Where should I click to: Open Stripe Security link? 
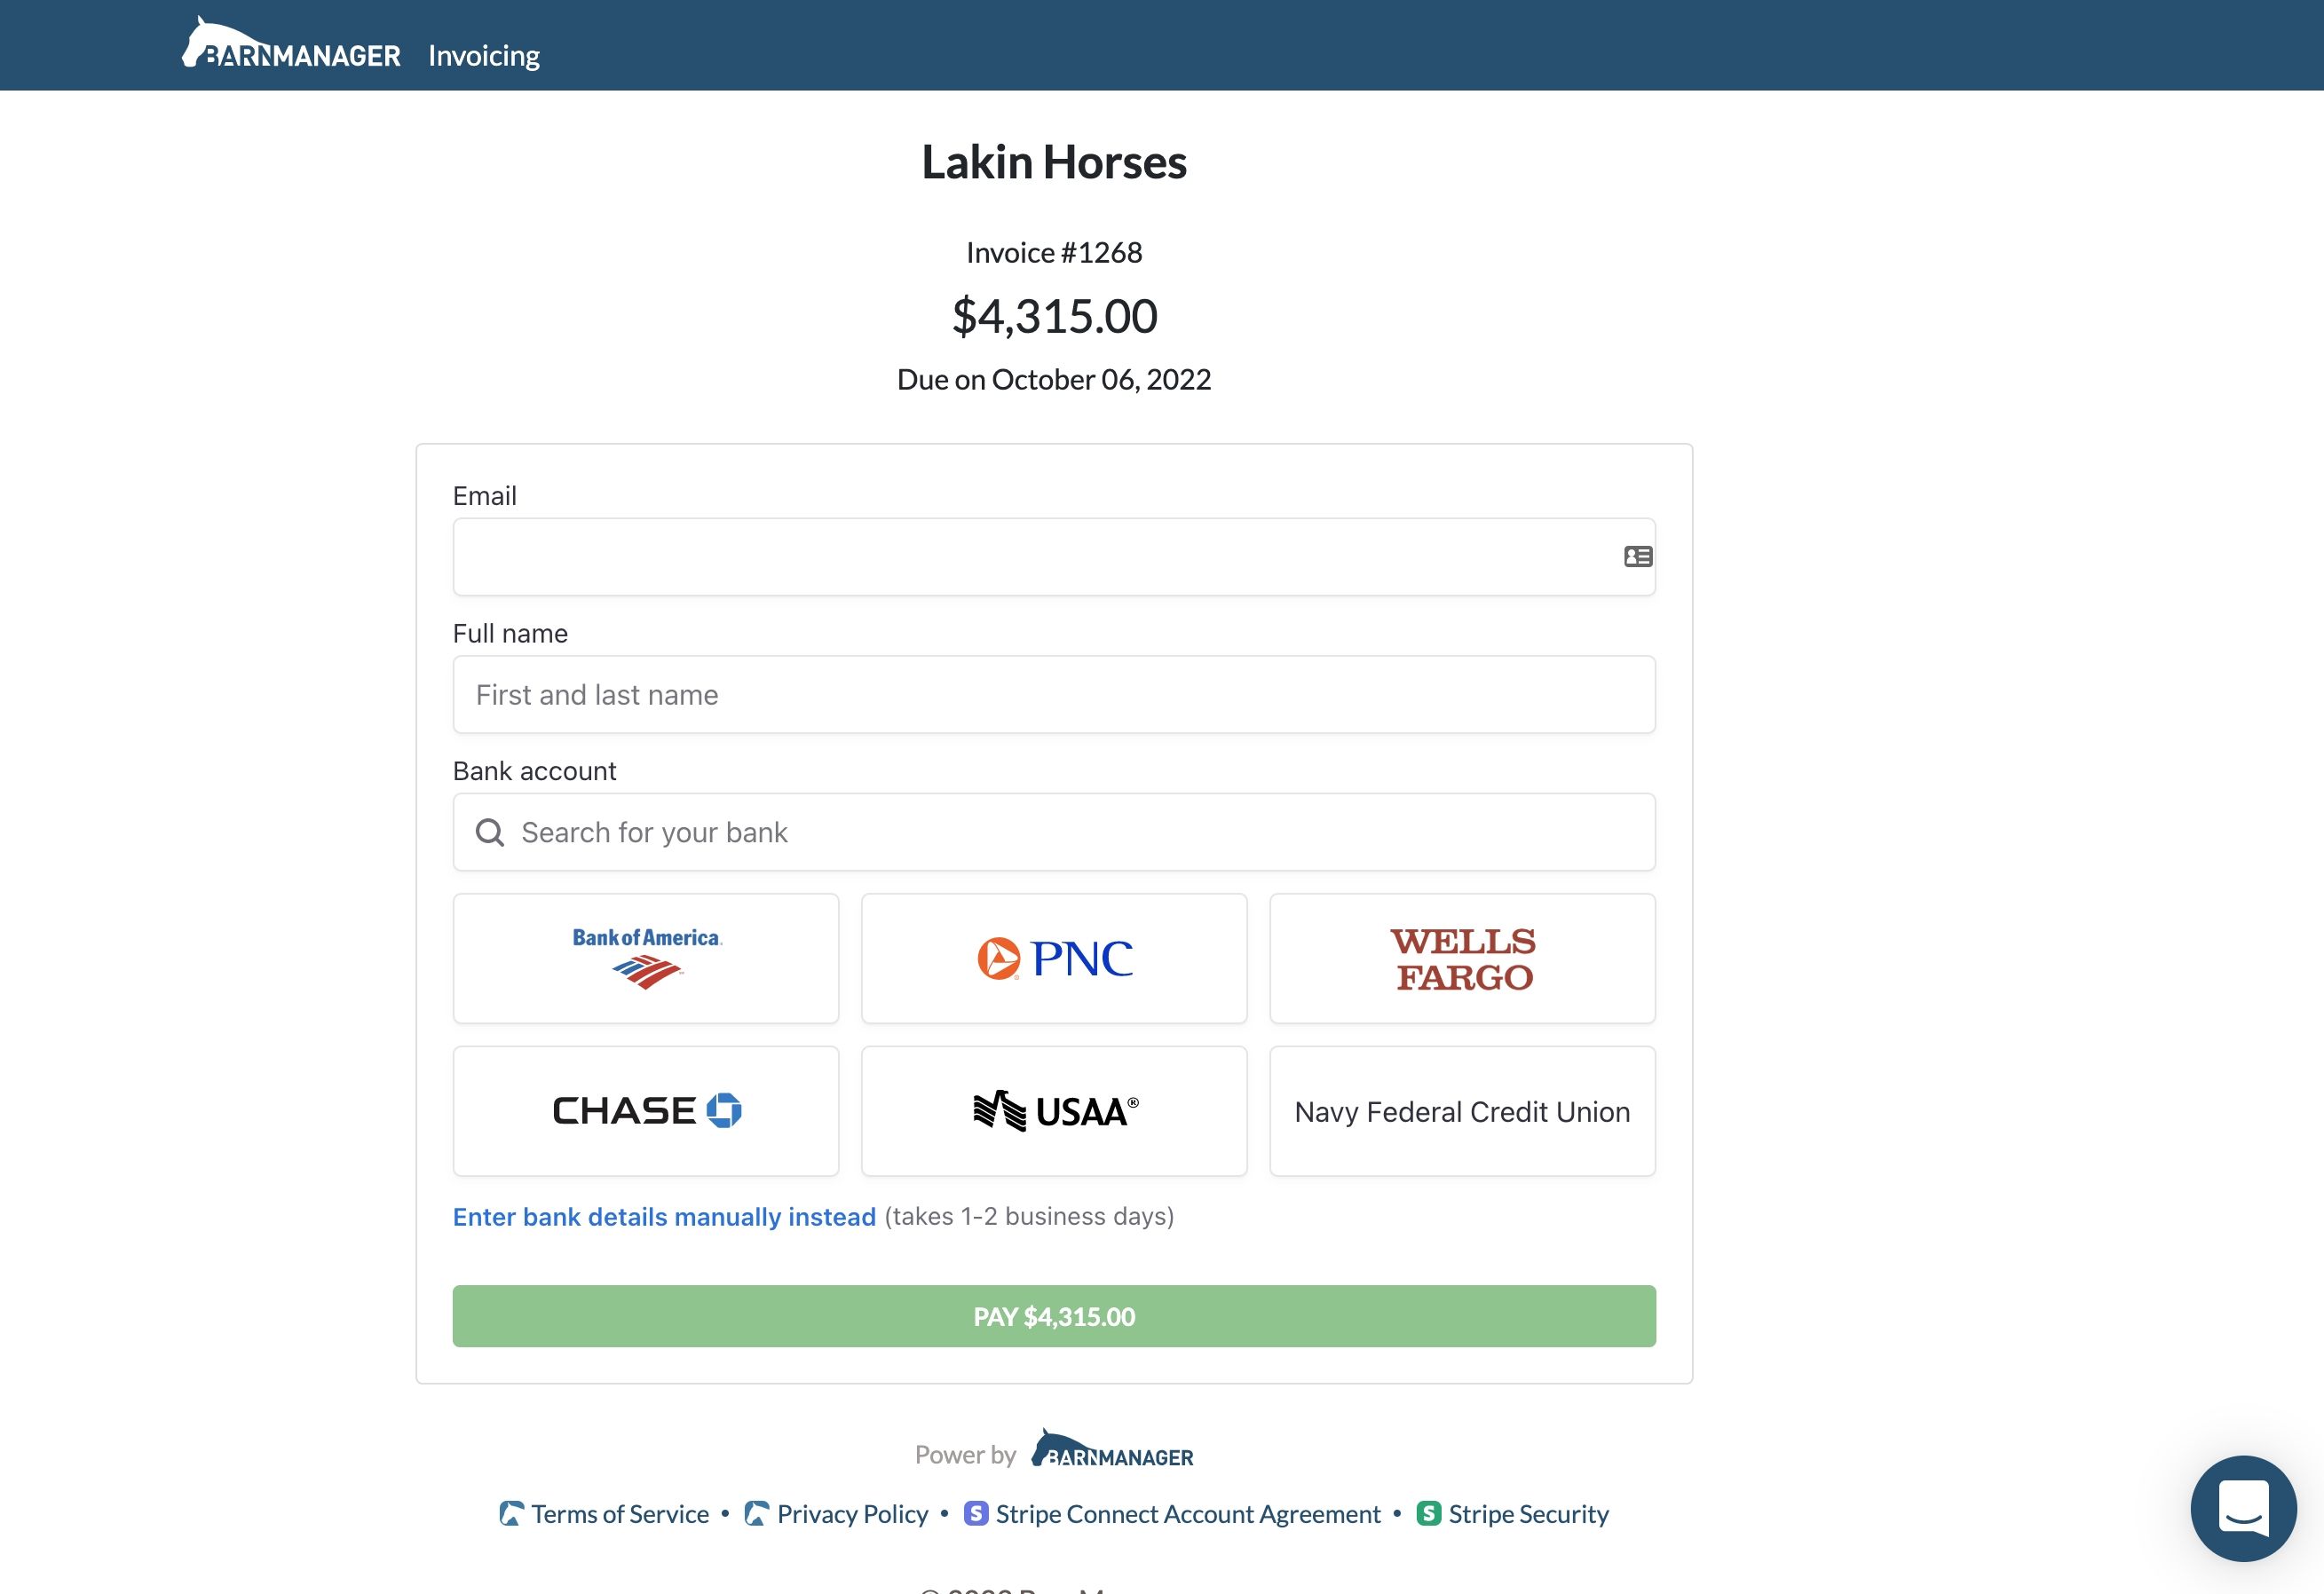click(1513, 1514)
